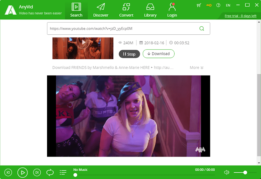The height and width of the screenshot is (179, 261).
Task: Click the scrollbar up arrow
Action: click(x=259, y=22)
